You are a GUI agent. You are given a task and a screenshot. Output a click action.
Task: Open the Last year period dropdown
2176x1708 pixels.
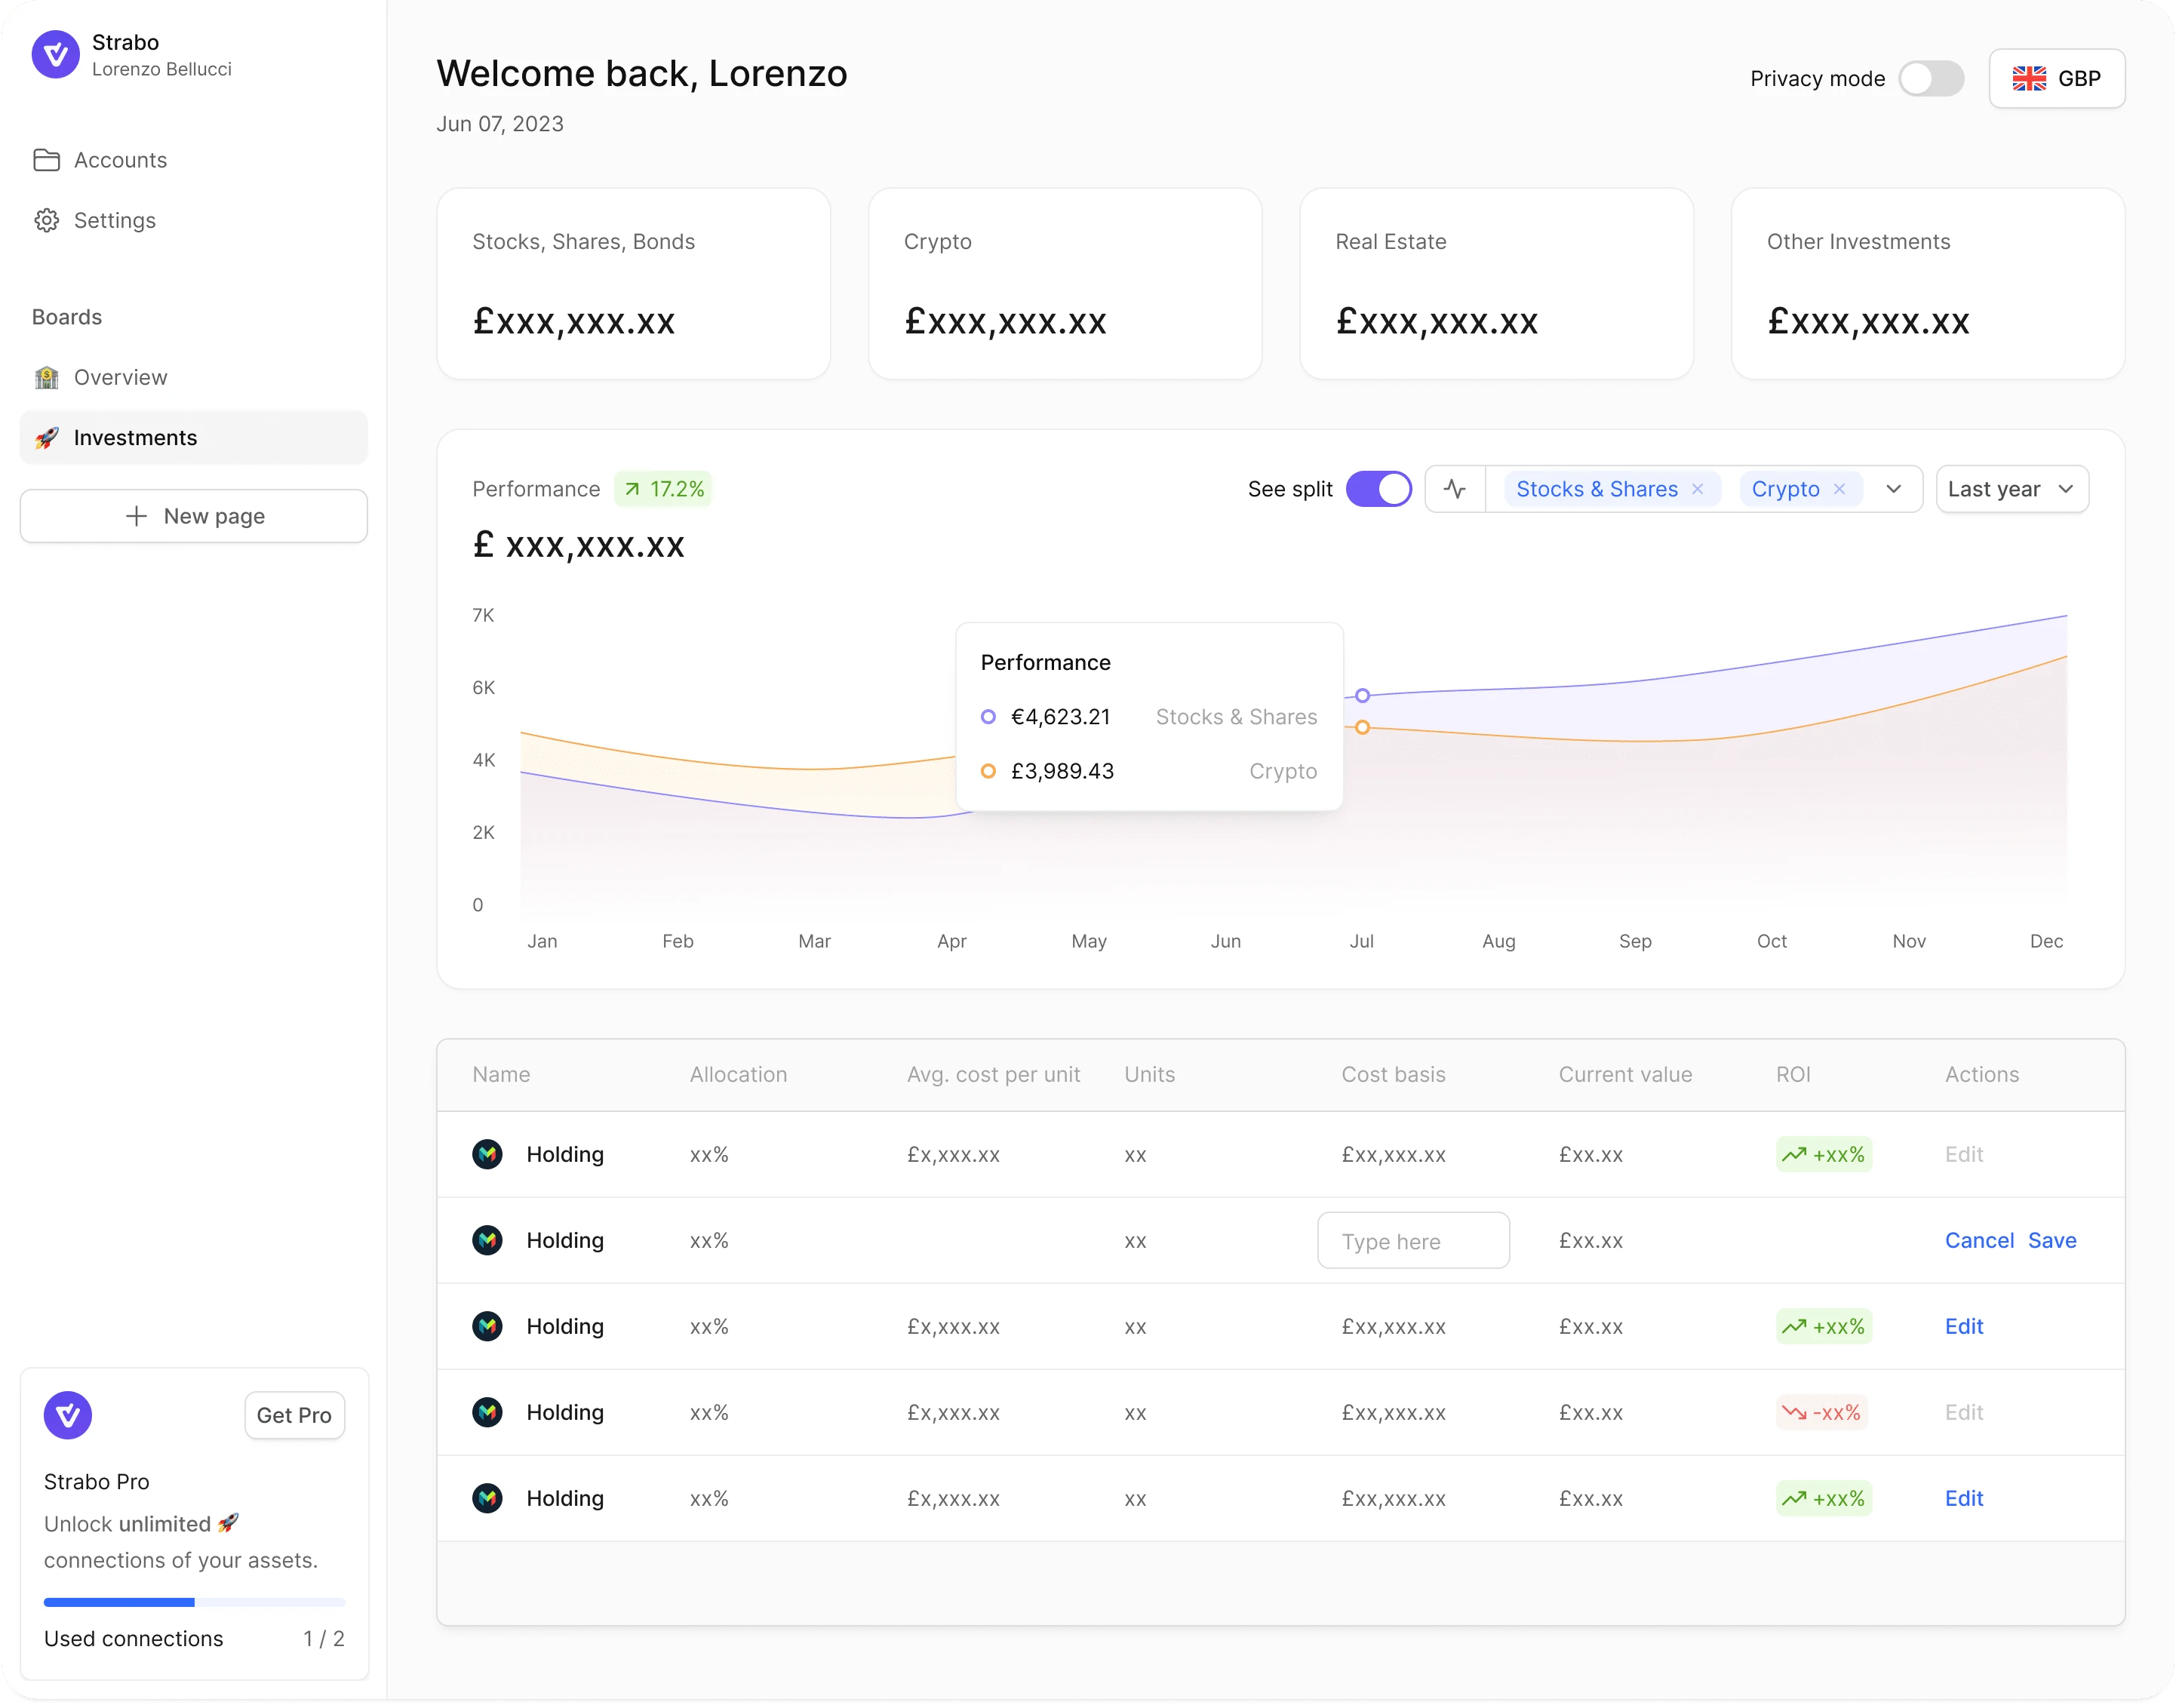click(x=2011, y=489)
